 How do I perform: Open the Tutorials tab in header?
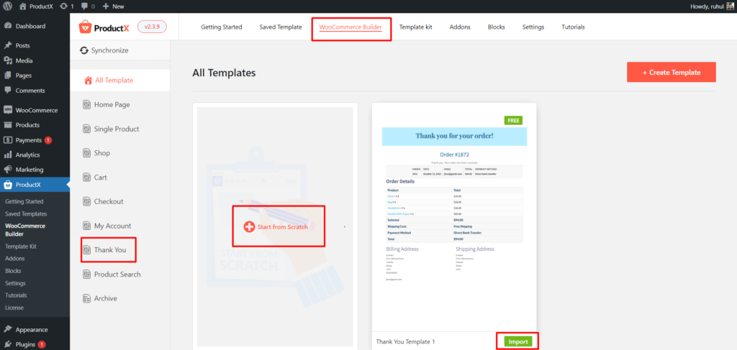573,27
